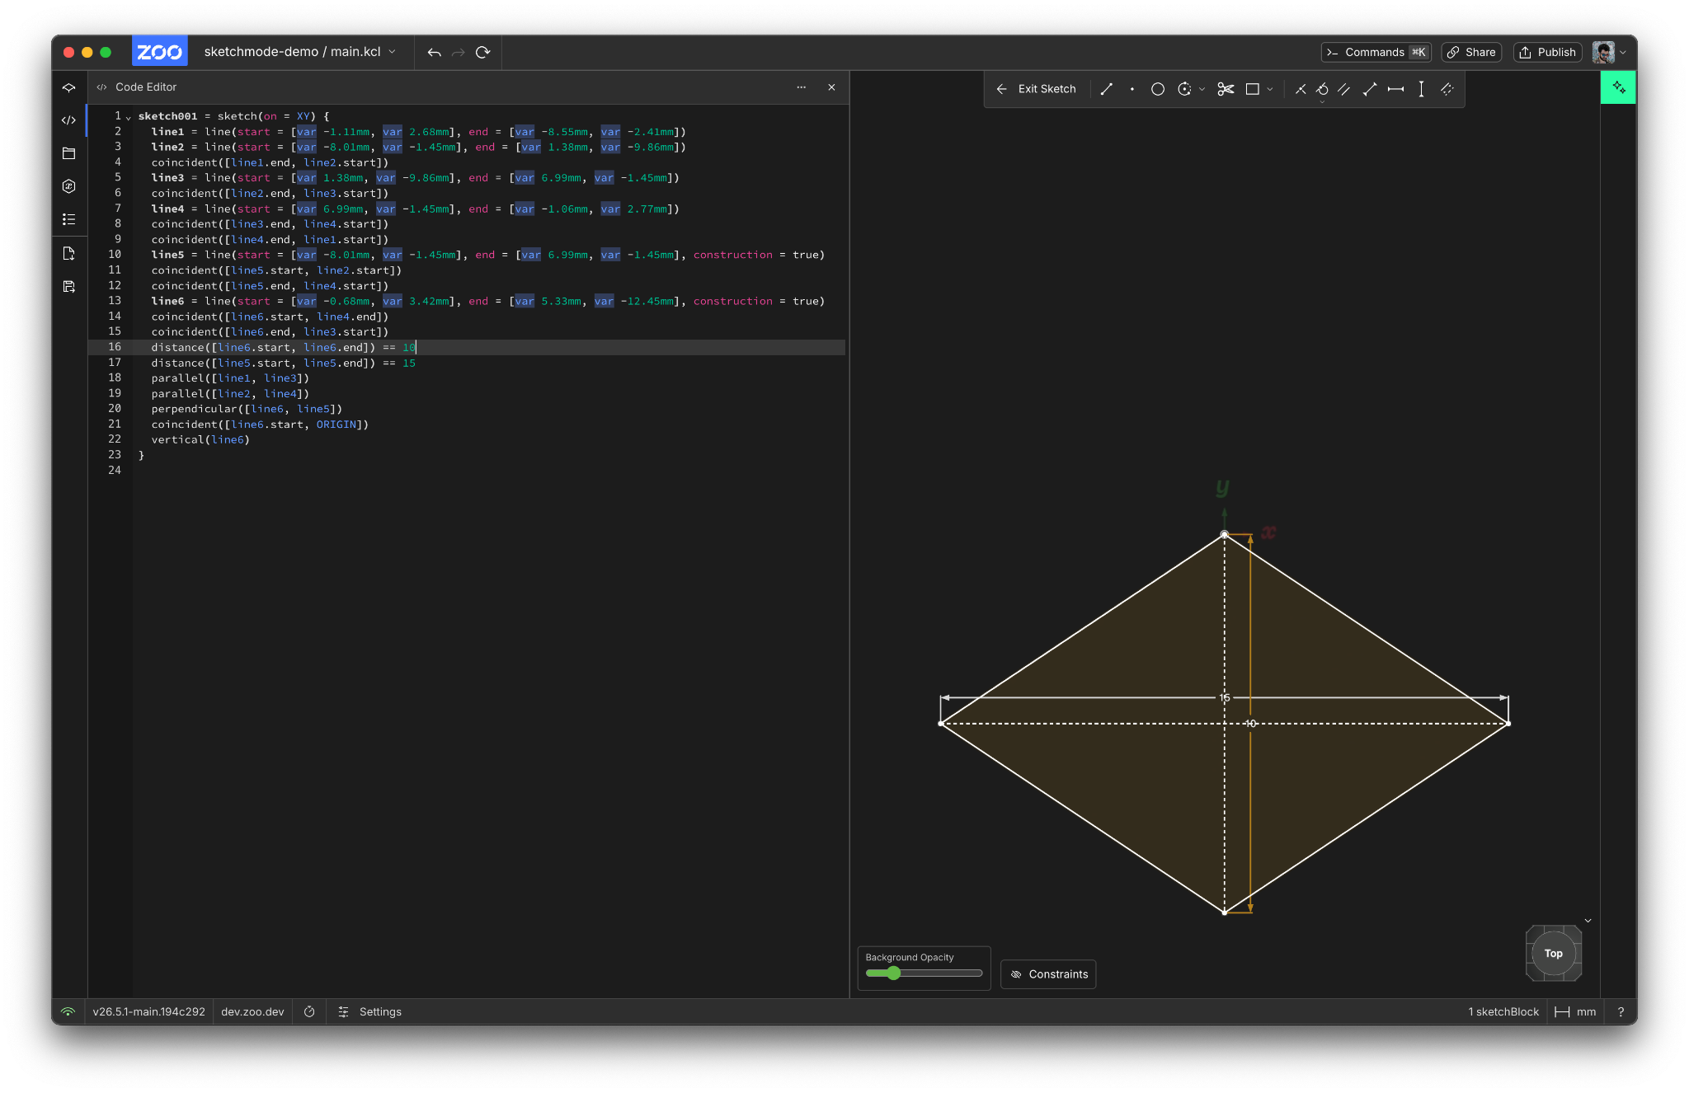Apply the Coincident constraint tool
This screenshot has width=1689, height=1093.
point(1301,89)
